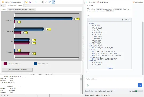This screenshot has height=97, width=144.
Task: Show the Inserts sub-tab
Action: 25,9
